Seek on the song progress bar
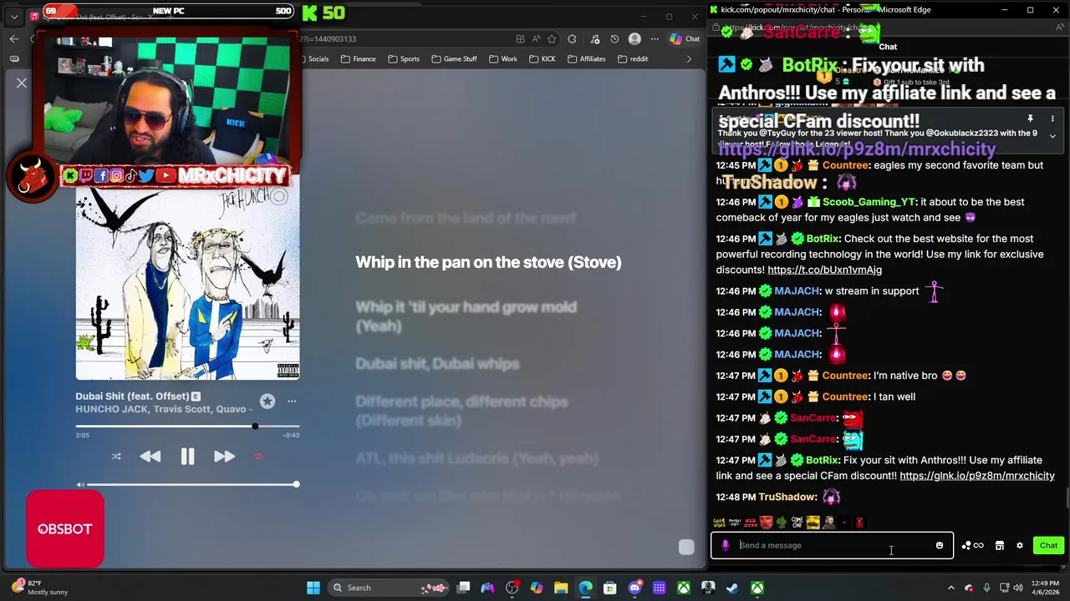This screenshot has height=601, width=1070. pos(187,426)
